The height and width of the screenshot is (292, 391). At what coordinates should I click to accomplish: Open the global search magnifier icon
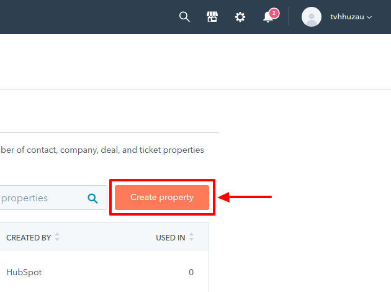(x=184, y=17)
